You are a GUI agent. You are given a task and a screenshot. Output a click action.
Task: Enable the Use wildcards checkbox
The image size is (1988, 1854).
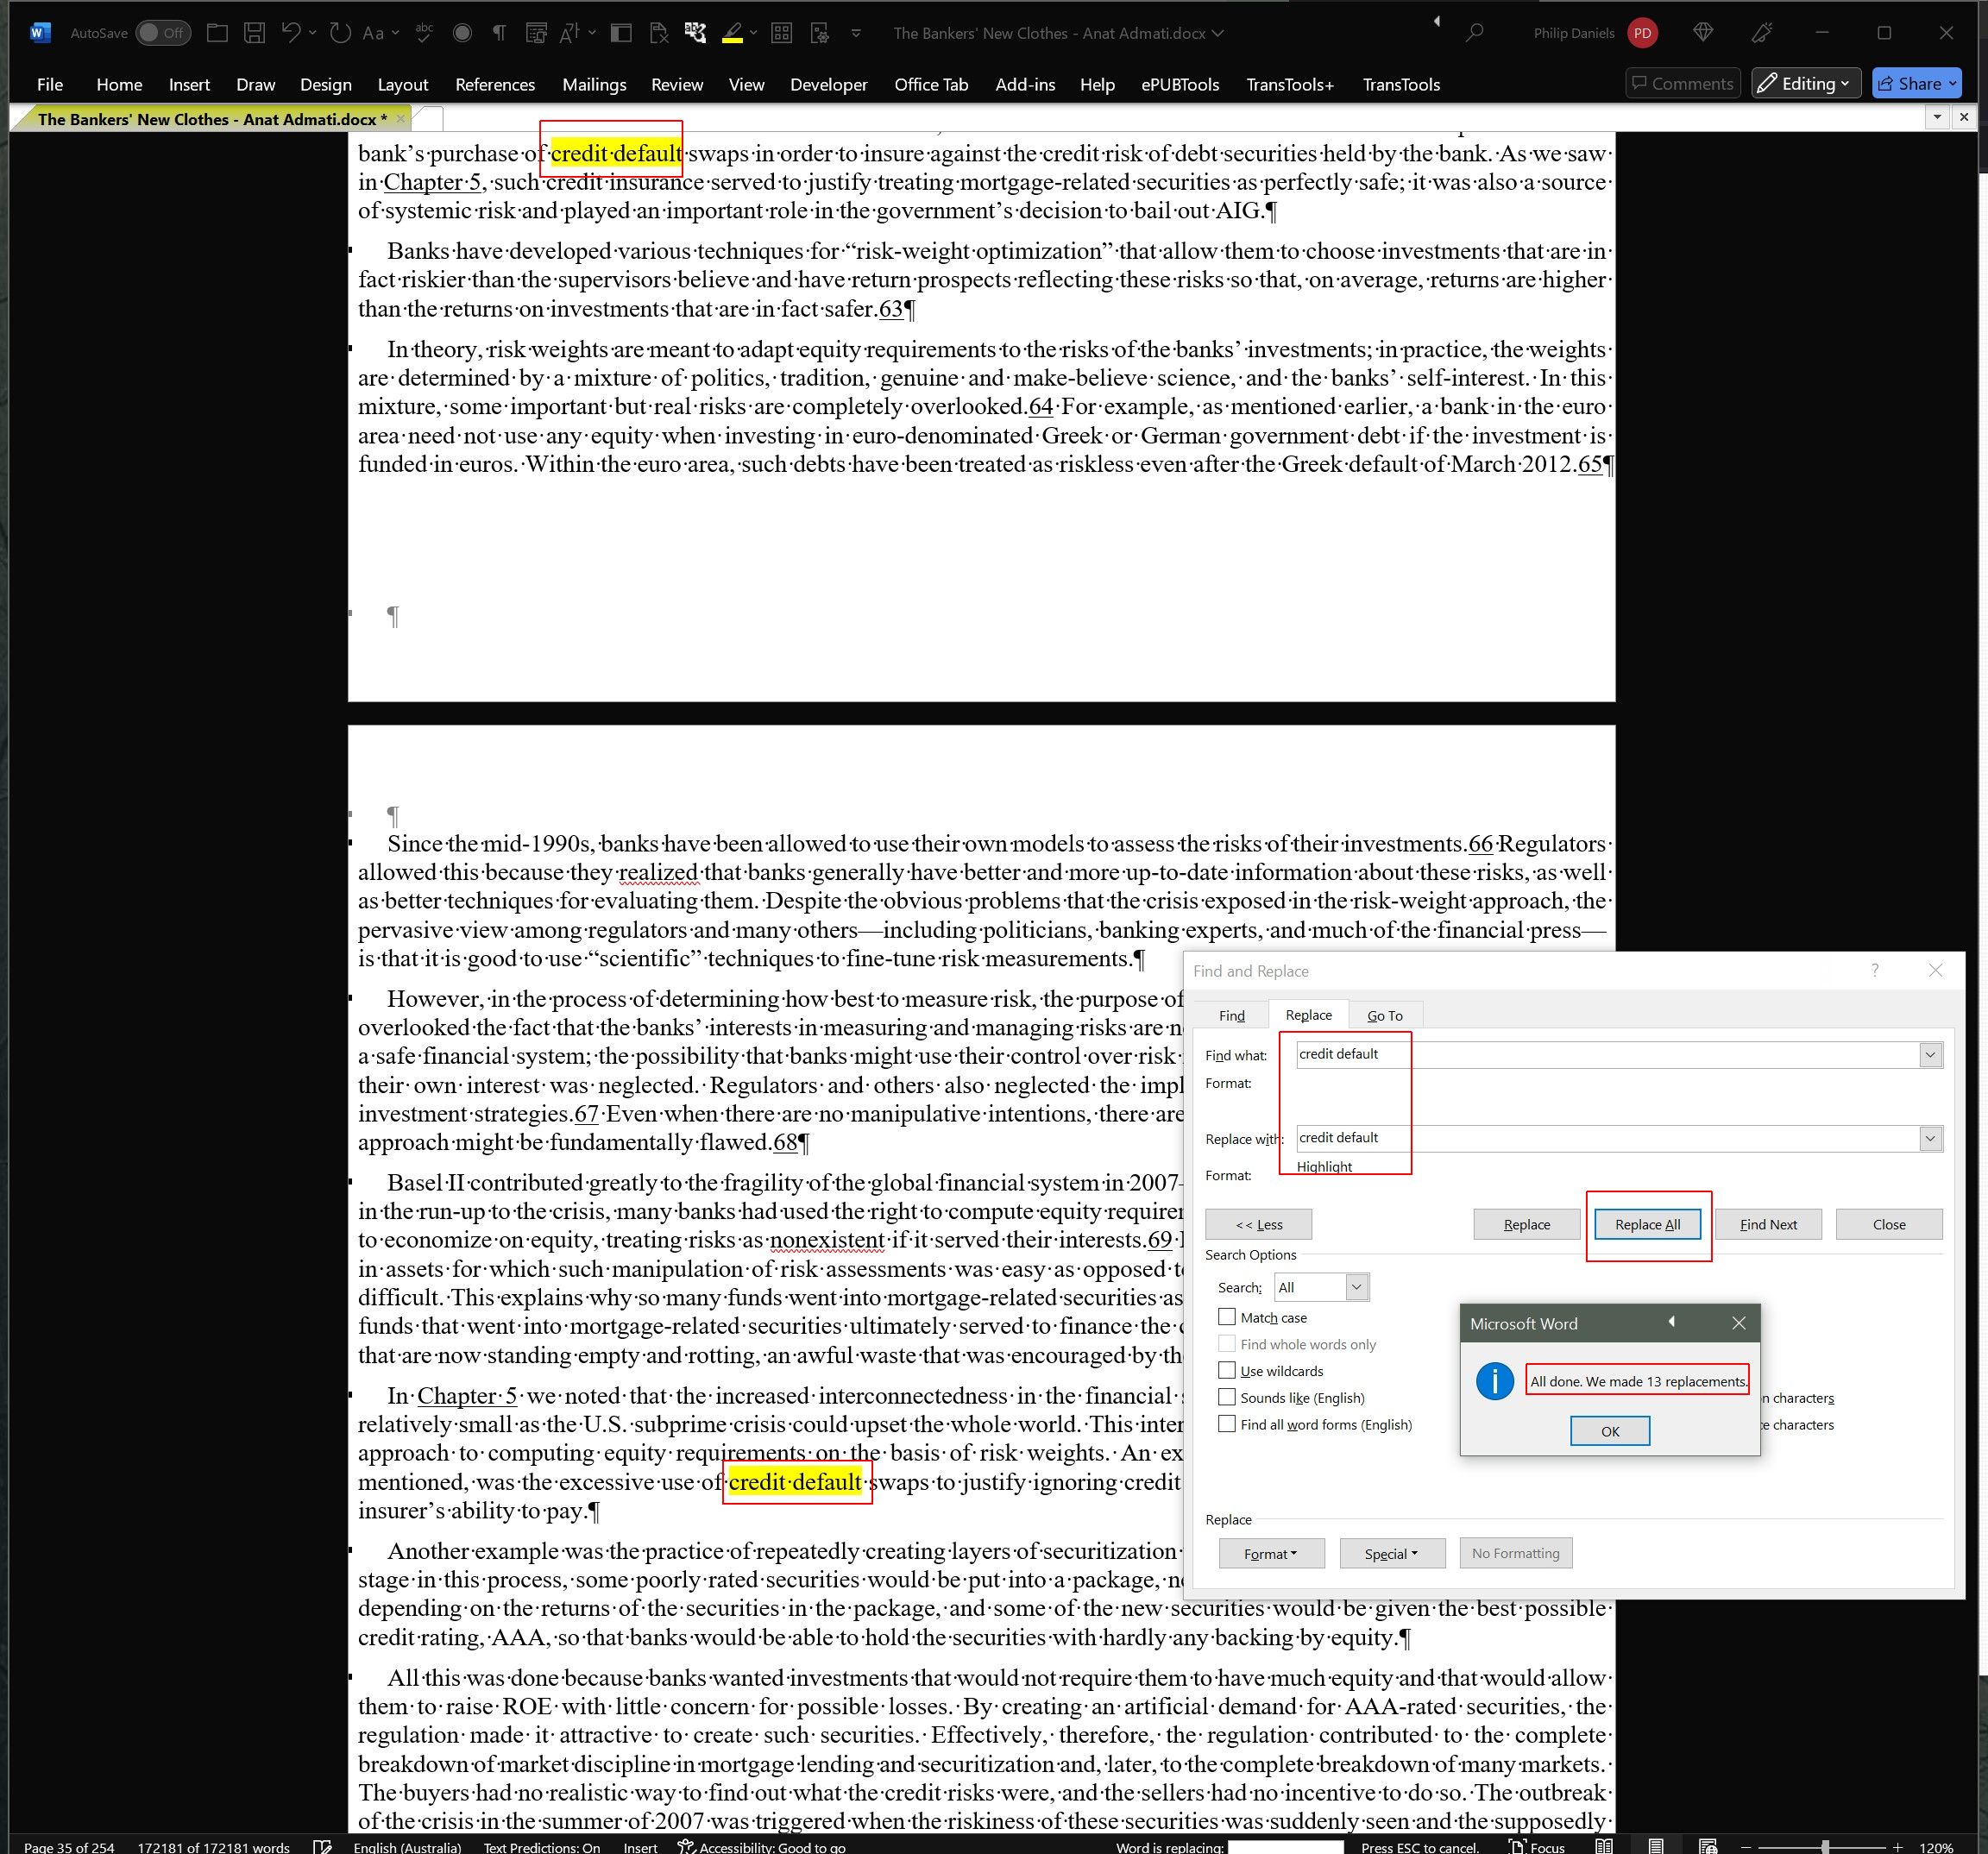tap(1227, 1370)
